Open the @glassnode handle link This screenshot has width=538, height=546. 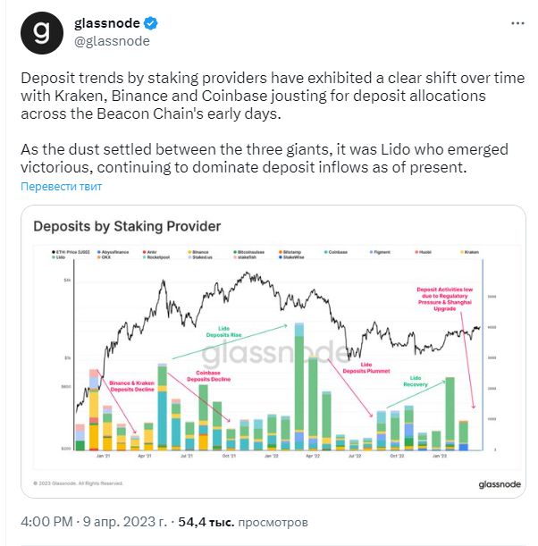pos(112,41)
